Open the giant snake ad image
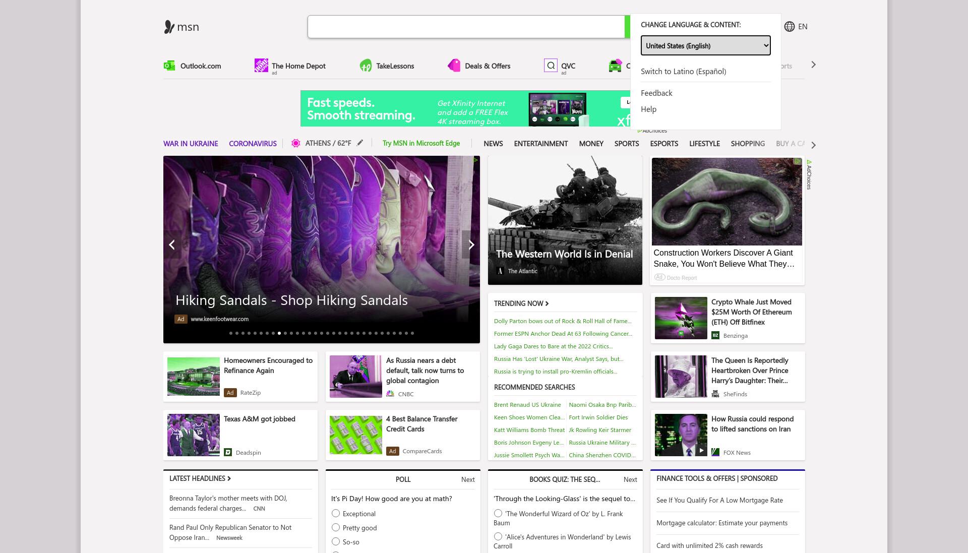This screenshot has height=553, width=968. pos(727,202)
